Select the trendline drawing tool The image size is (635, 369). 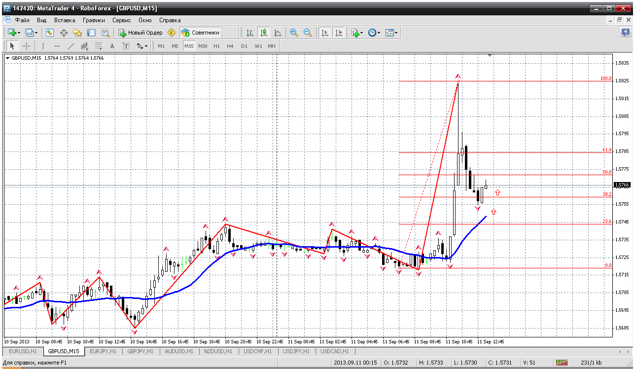[x=71, y=46]
